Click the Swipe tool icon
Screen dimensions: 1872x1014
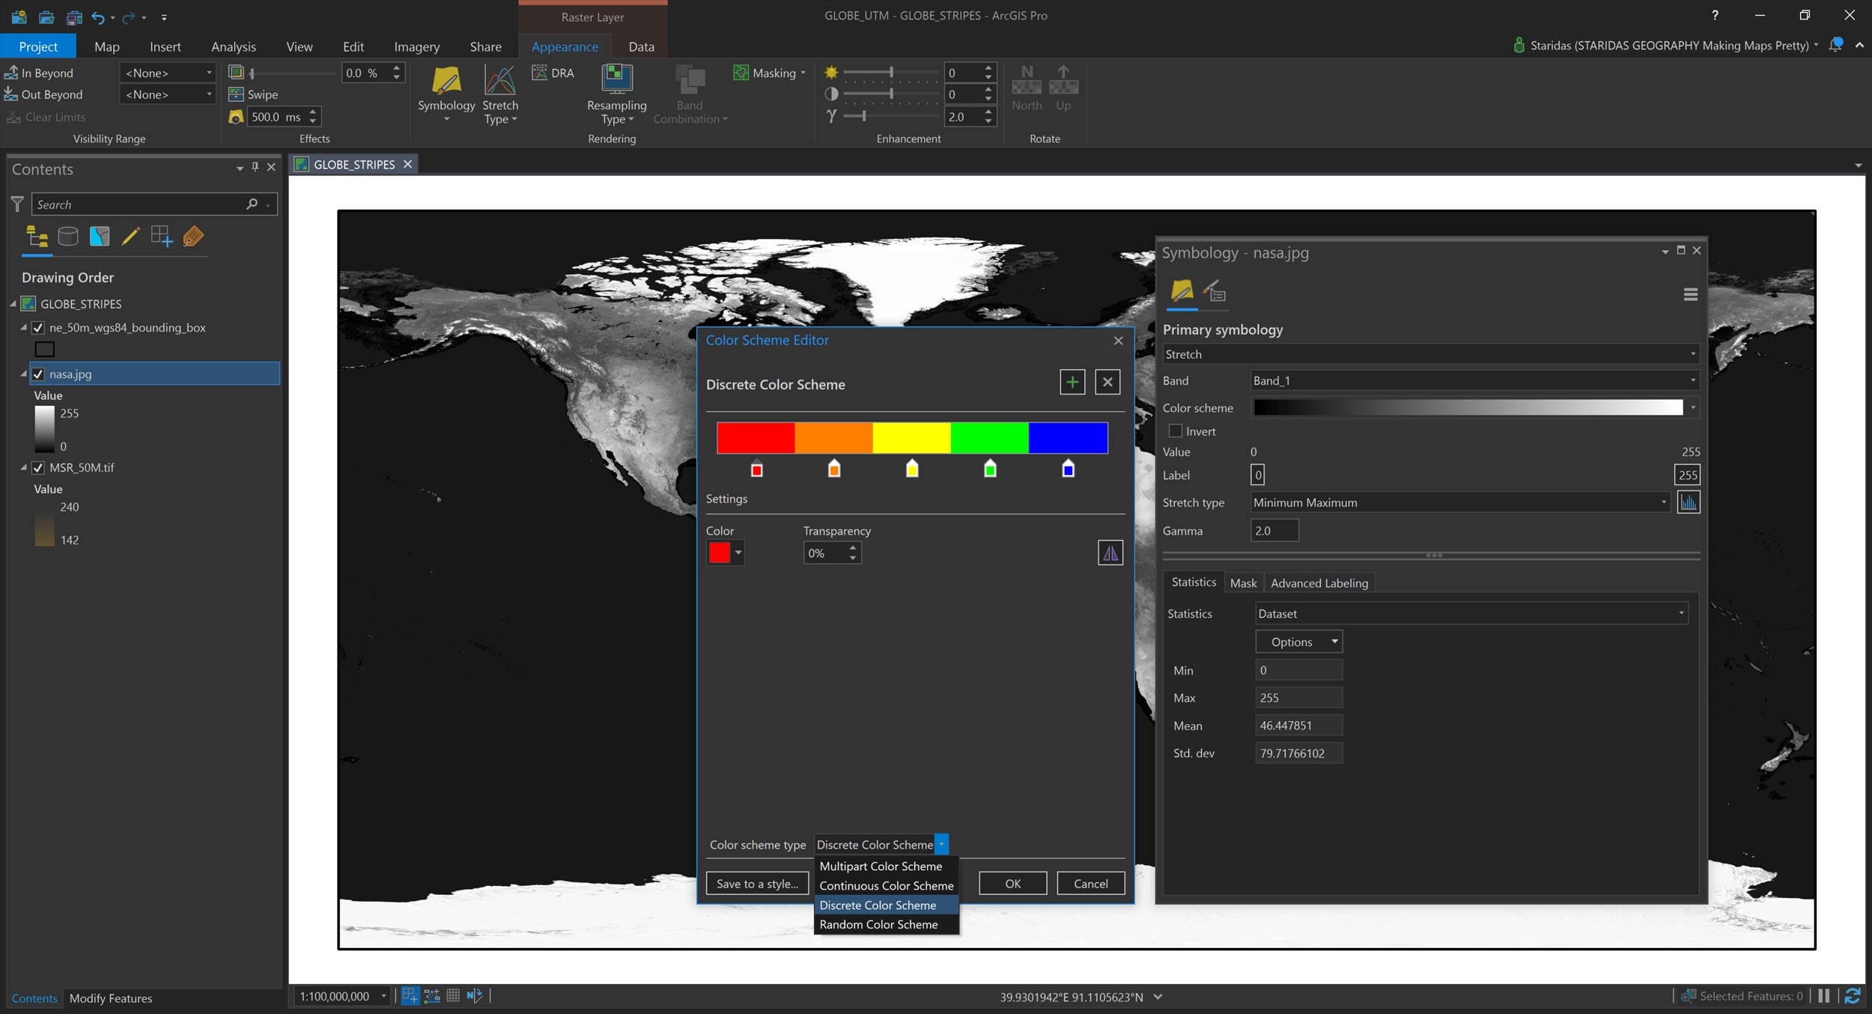point(236,94)
